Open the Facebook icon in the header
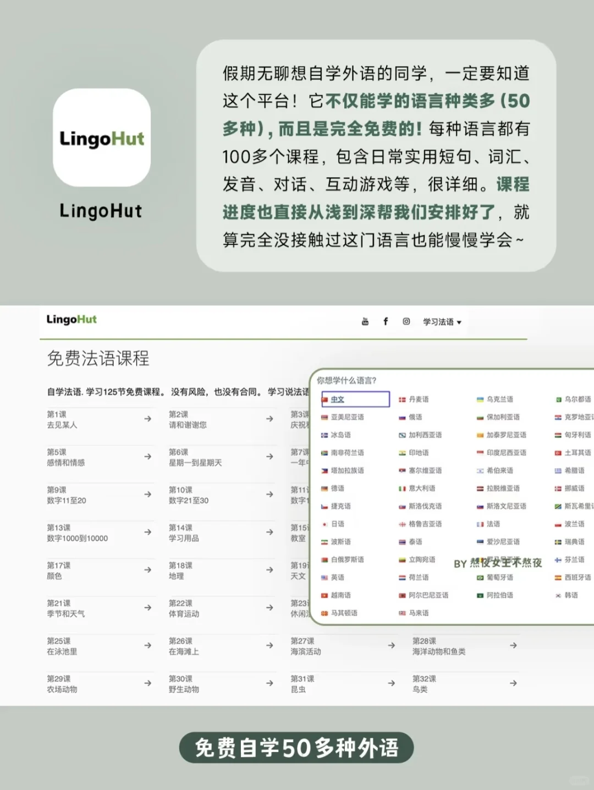Image resolution: width=594 pixels, height=790 pixels. coord(385,321)
